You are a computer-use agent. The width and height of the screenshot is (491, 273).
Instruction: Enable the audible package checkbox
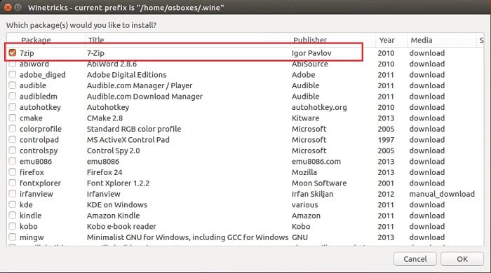coord(12,85)
